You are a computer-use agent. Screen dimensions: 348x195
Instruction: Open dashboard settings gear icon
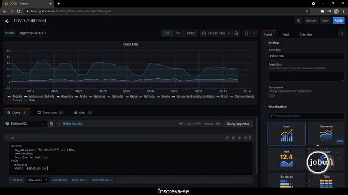(299, 21)
